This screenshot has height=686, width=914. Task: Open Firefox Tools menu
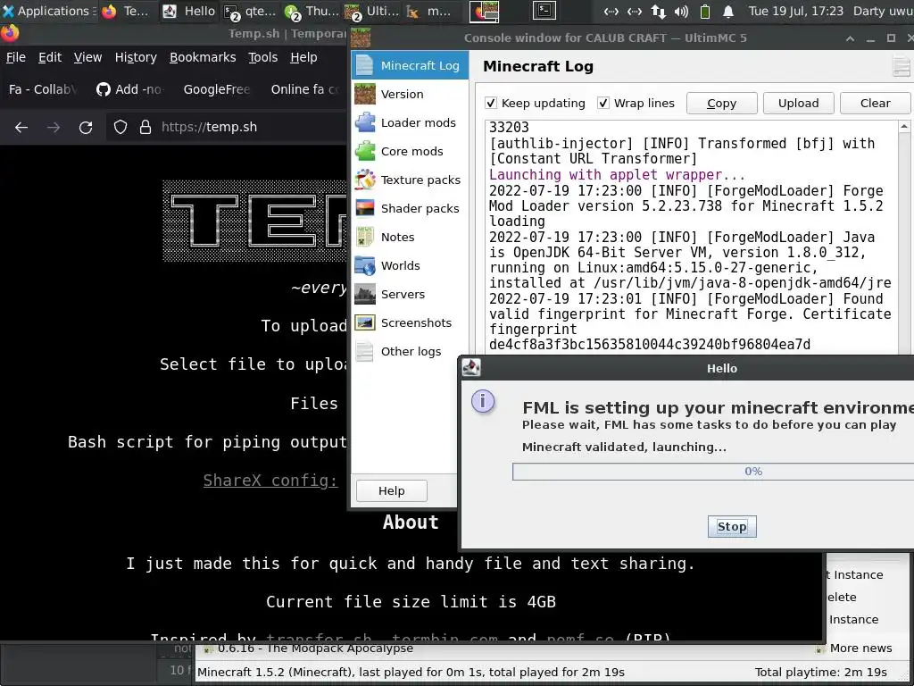(263, 57)
